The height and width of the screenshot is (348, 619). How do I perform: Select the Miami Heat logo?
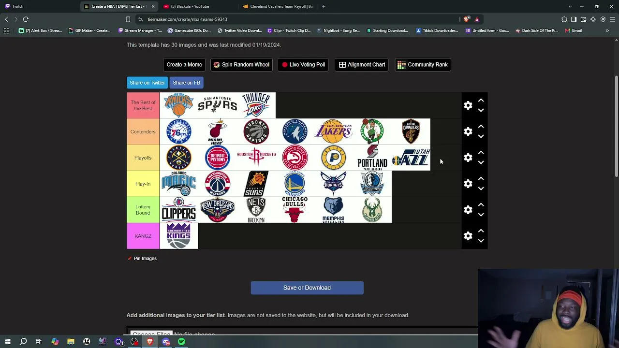click(x=218, y=131)
